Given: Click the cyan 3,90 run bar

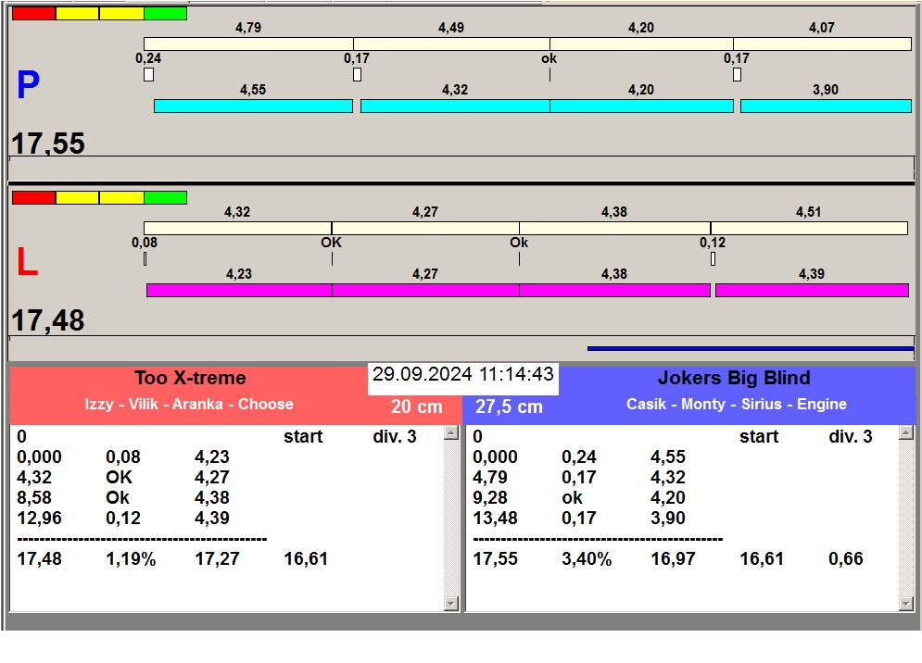Looking at the screenshot, I should 825,106.
